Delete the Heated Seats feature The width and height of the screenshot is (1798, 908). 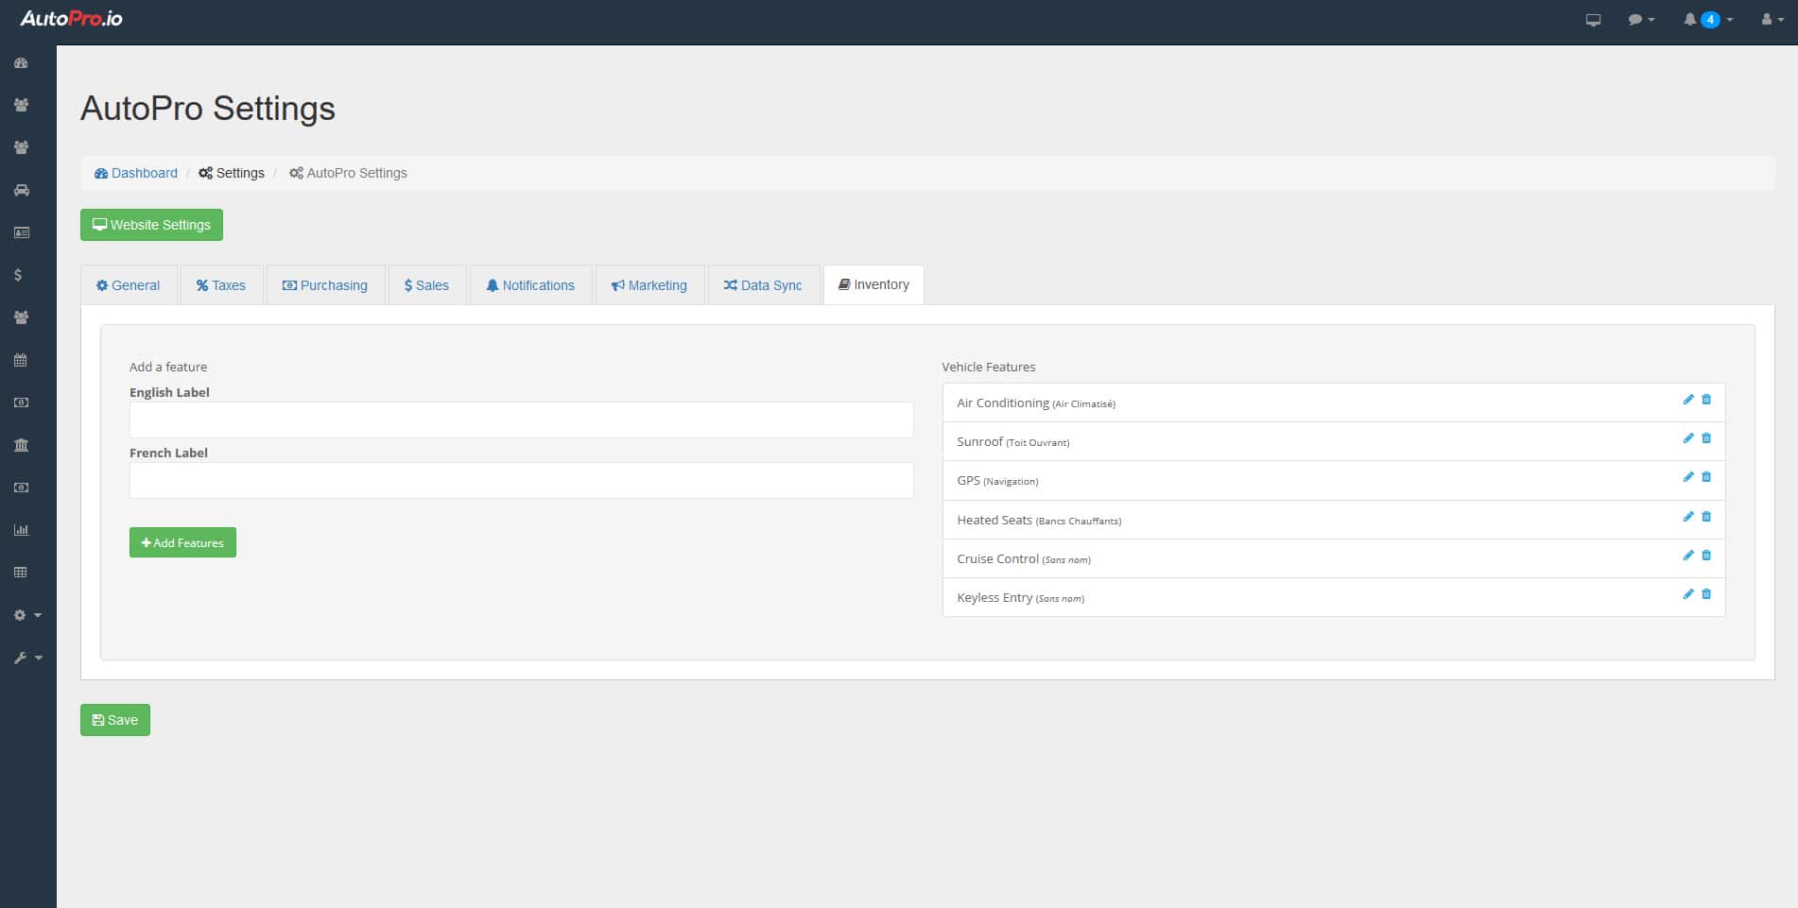click(x=1706, y=517)
